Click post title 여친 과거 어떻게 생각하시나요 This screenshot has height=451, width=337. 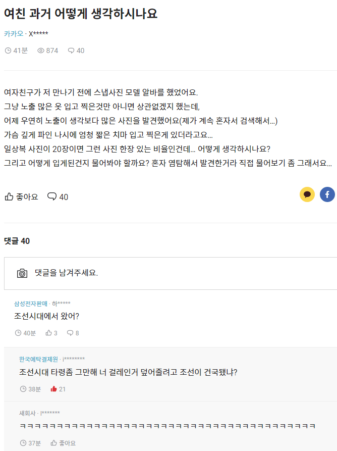81,14
